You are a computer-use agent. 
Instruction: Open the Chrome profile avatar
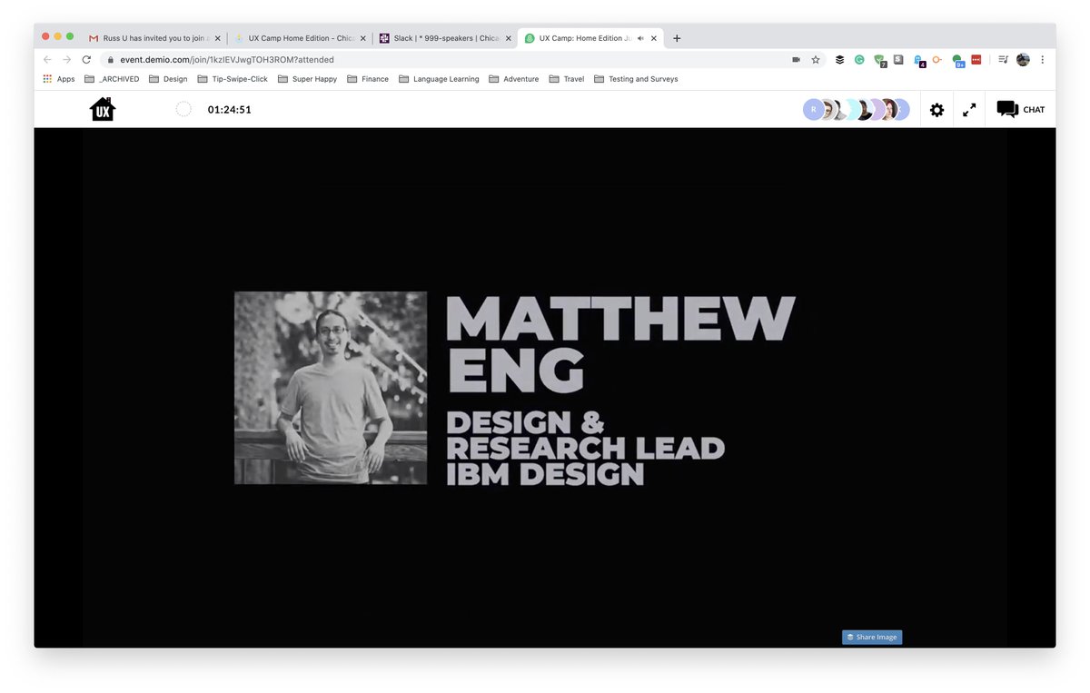point(1023,60)
